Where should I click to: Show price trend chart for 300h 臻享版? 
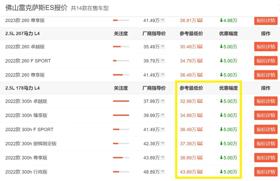pos(200,115)
